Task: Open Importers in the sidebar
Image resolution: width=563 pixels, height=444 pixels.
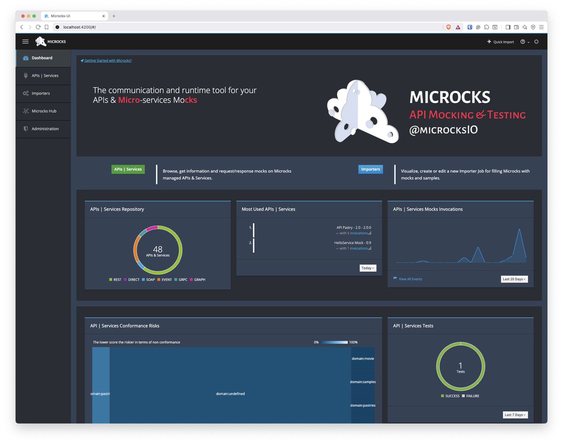Action: tap(43, 93)
